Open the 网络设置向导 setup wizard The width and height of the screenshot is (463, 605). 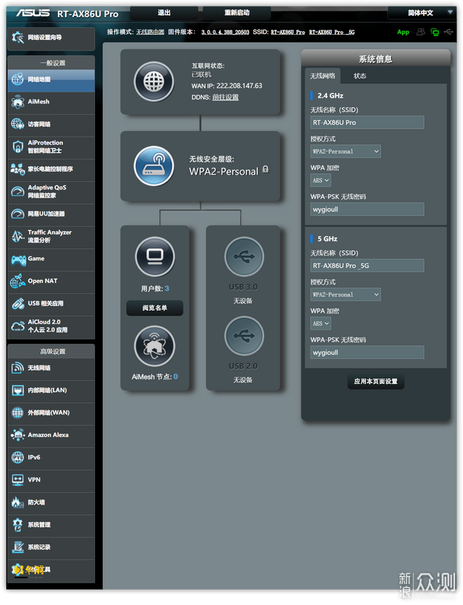tap(51, 38)
